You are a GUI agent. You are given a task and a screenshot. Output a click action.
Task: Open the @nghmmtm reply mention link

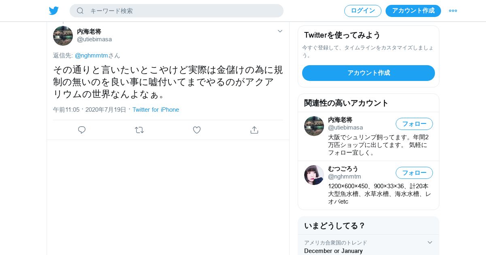click(91, 55)
